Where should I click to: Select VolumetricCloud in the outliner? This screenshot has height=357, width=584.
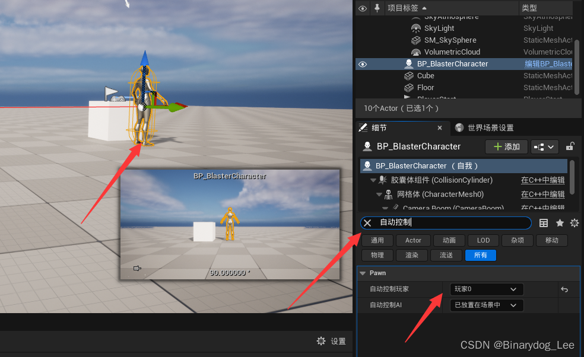[x=452, y=52]
